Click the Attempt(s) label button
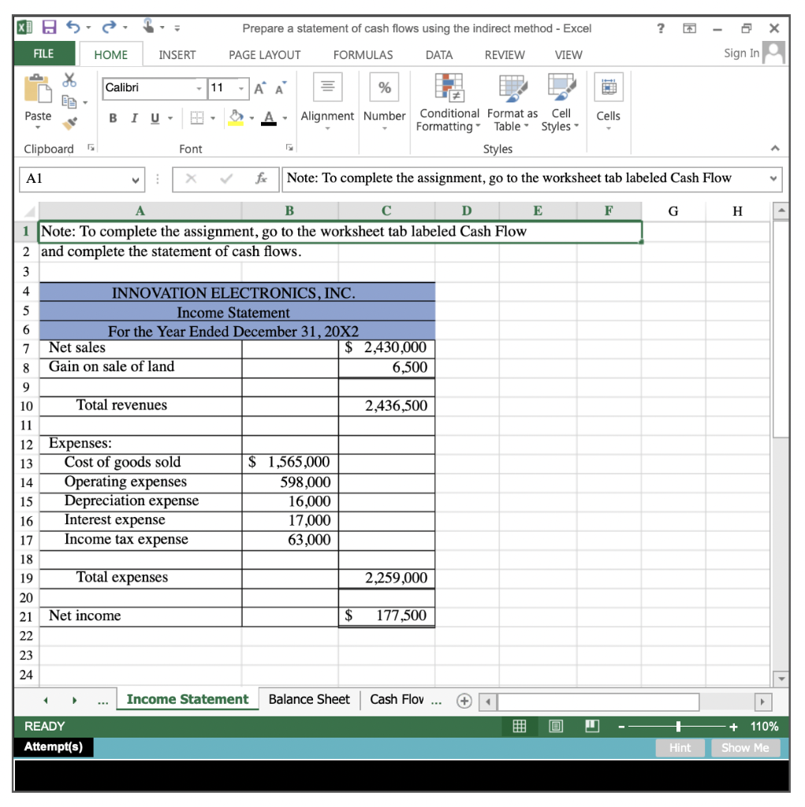 pyautogui.click(x=53, y=747)
